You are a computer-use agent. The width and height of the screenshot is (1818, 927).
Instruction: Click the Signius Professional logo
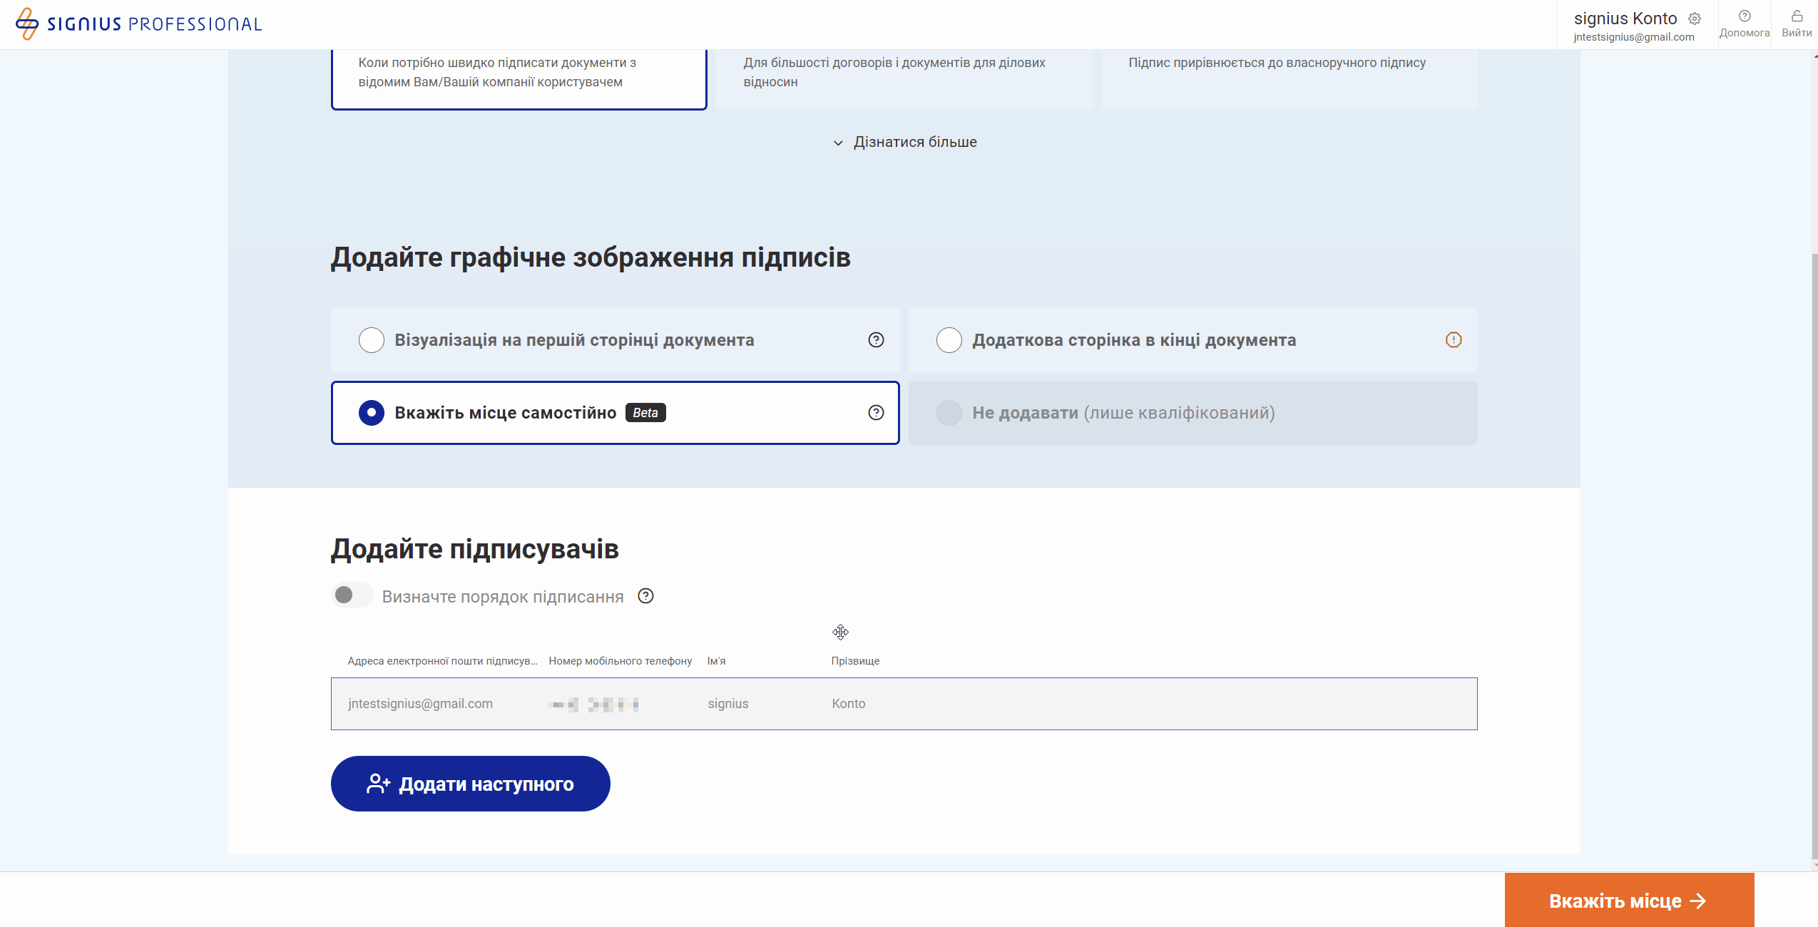pyautogui.click(x=138, y=24)
